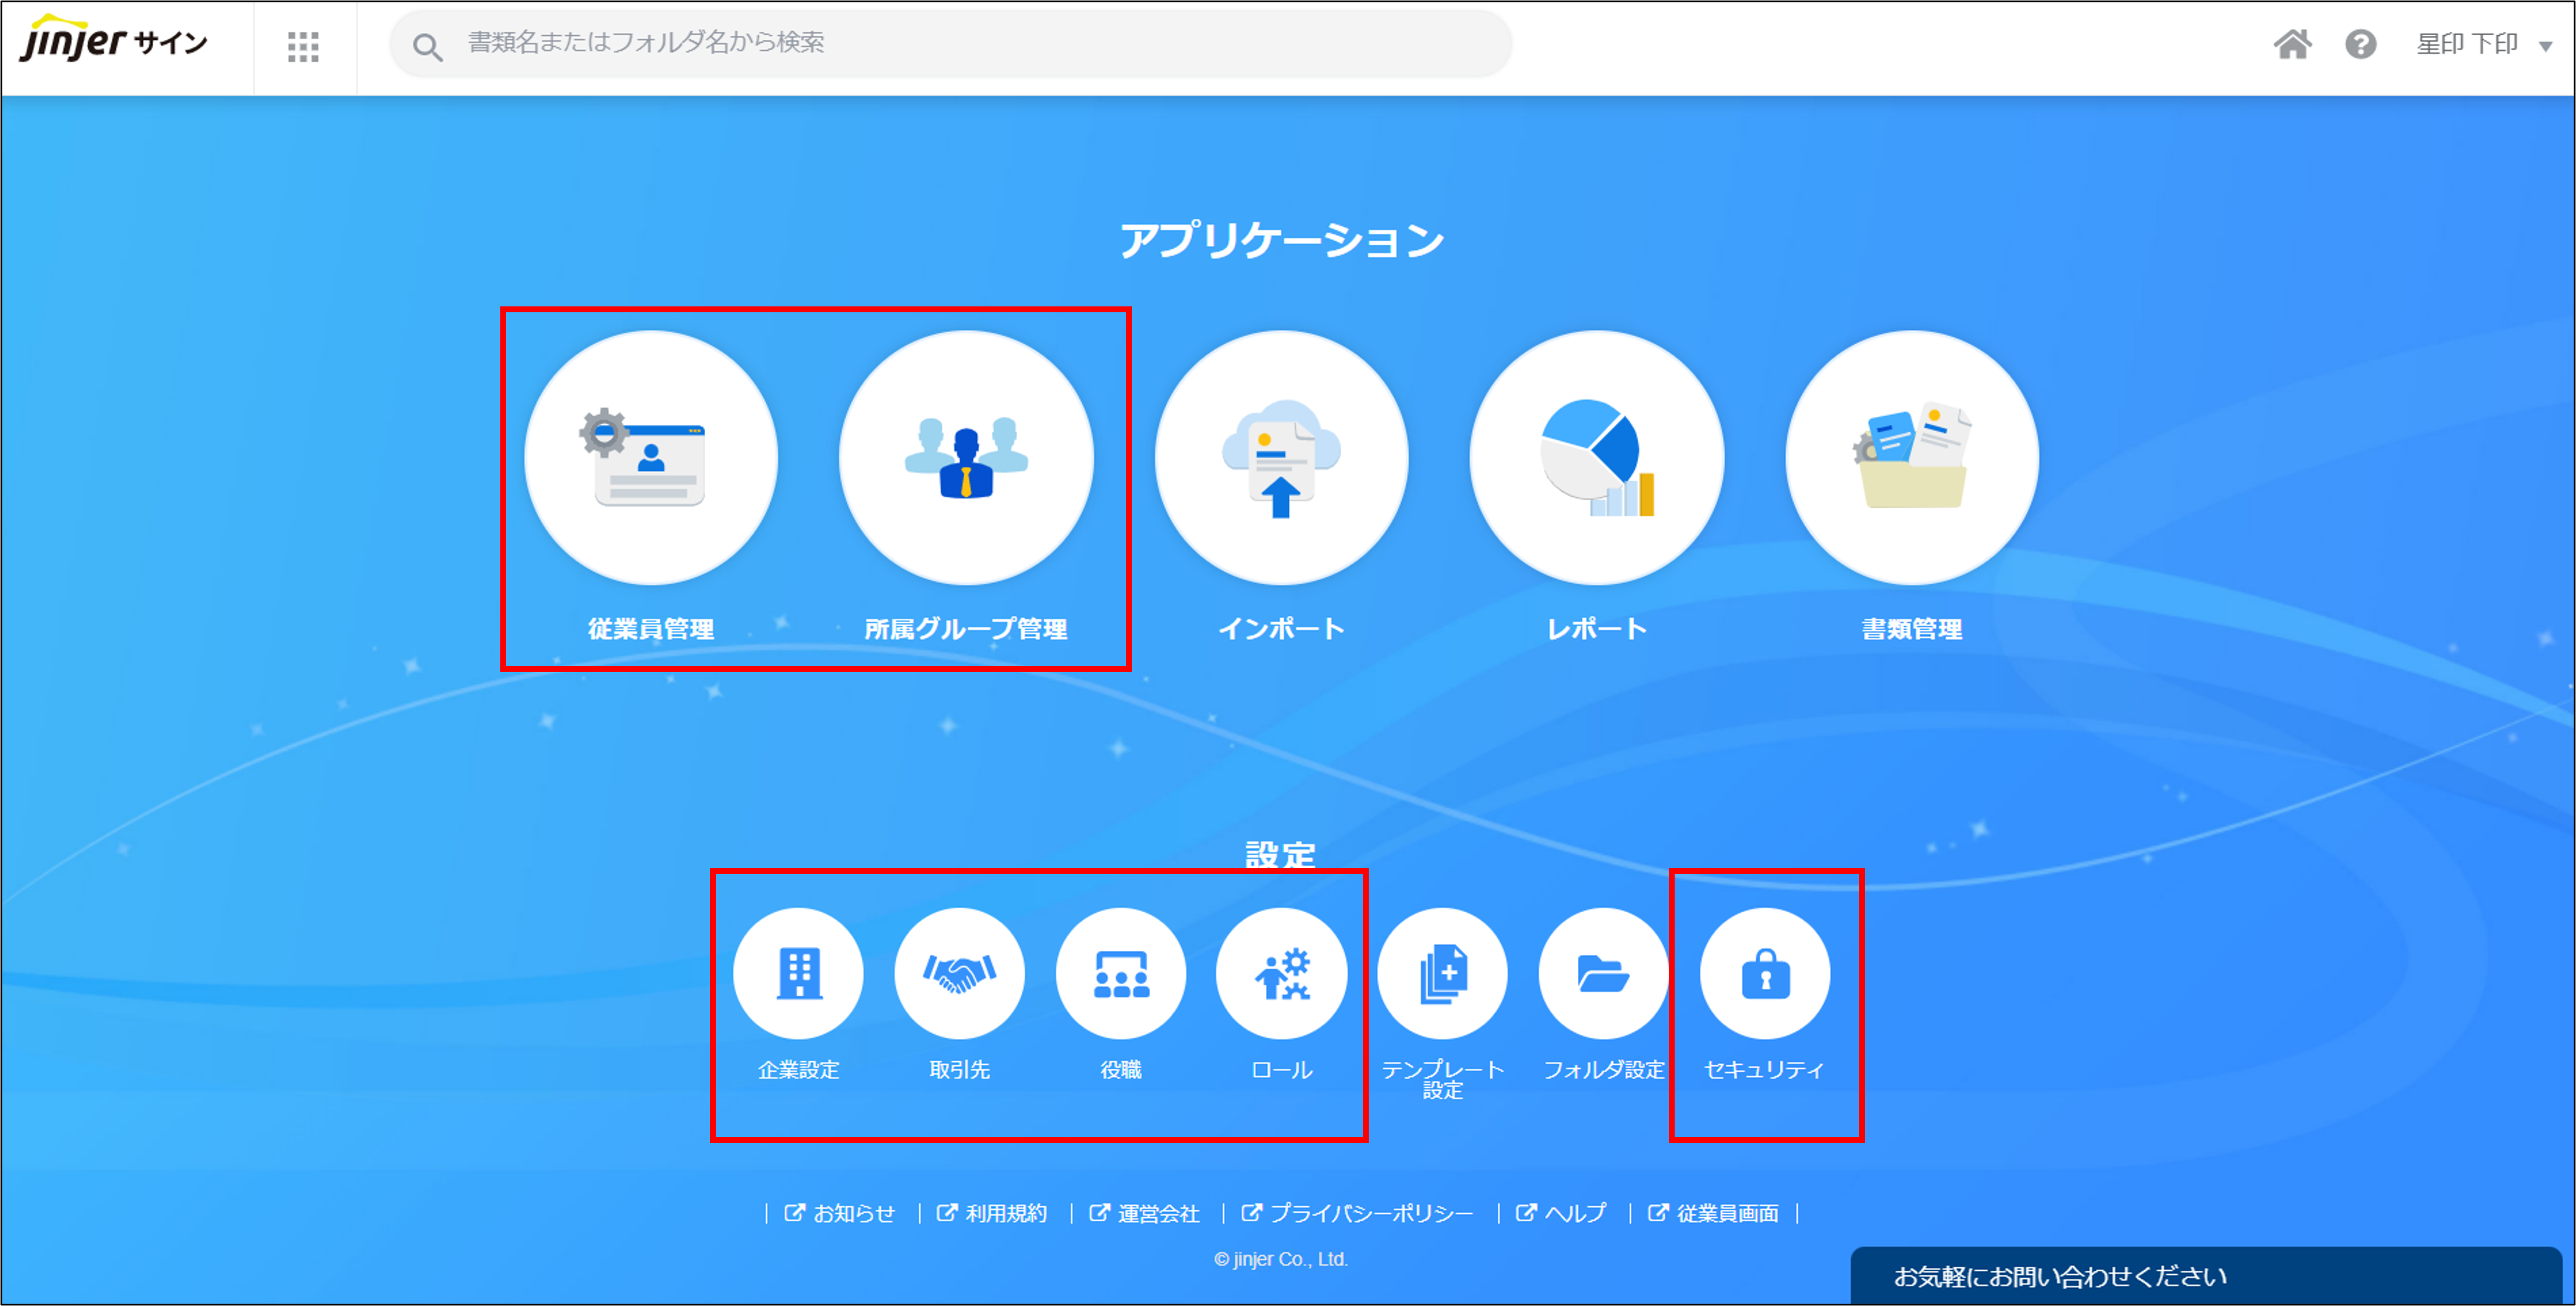Open the 書類管理 folder icon

[1912, 458]
